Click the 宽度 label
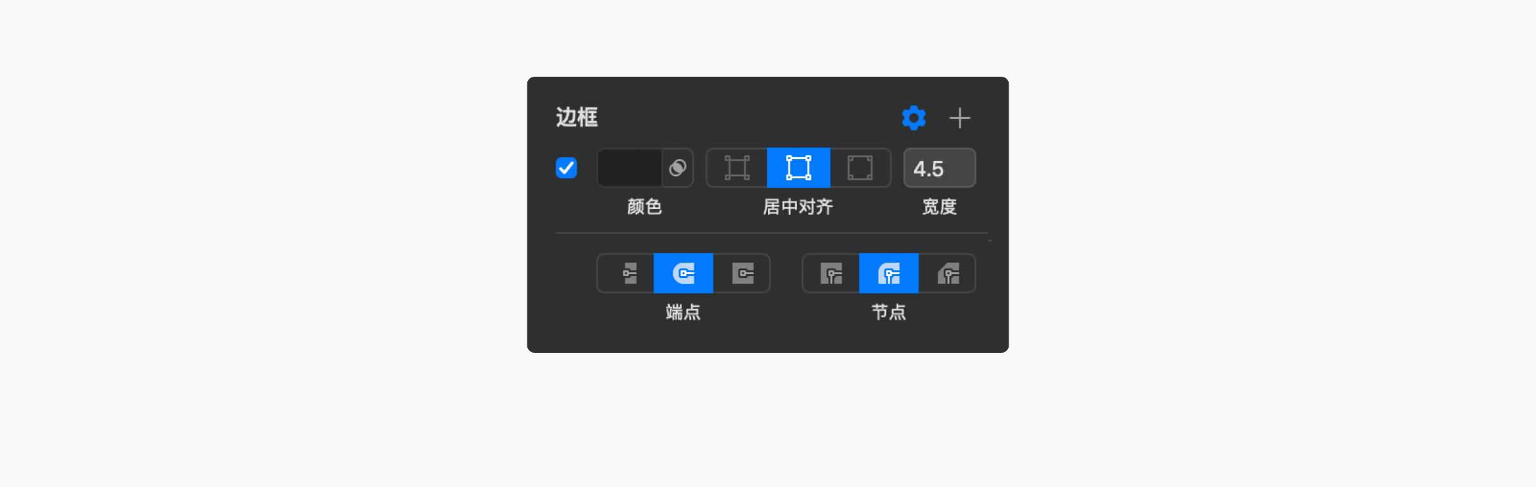1536x487 pixels. coord(939,206)
